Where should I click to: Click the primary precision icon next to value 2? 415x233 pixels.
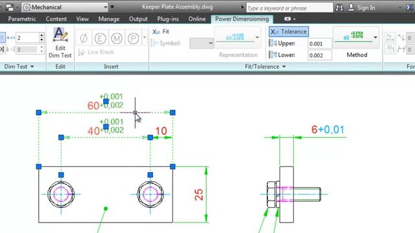pyautogui.click(x=10, y=38)
